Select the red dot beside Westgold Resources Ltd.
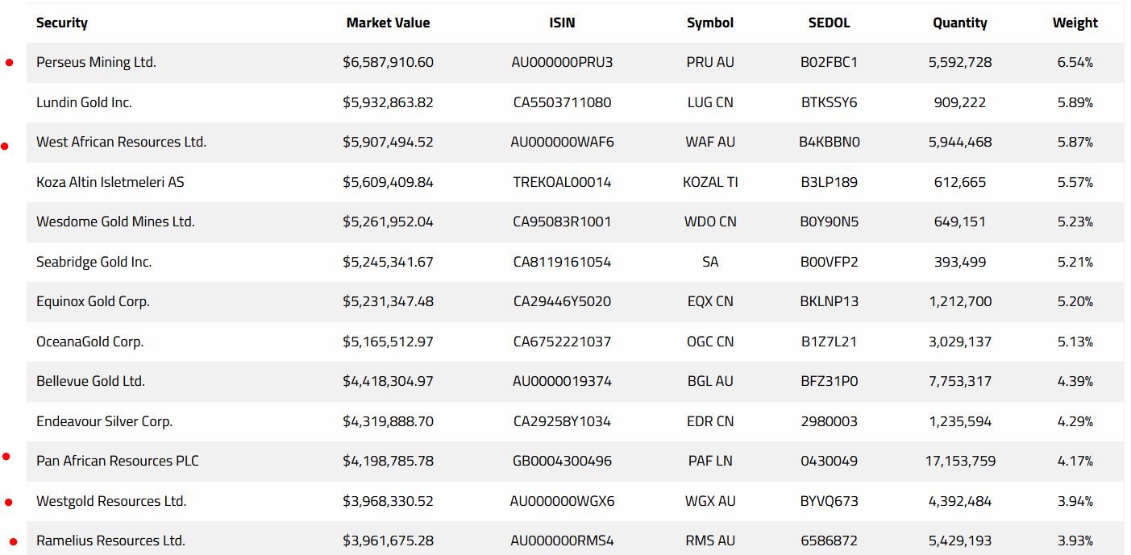Image resolution: width=1131 pixels, height=555 pixels. pos(9,503)
